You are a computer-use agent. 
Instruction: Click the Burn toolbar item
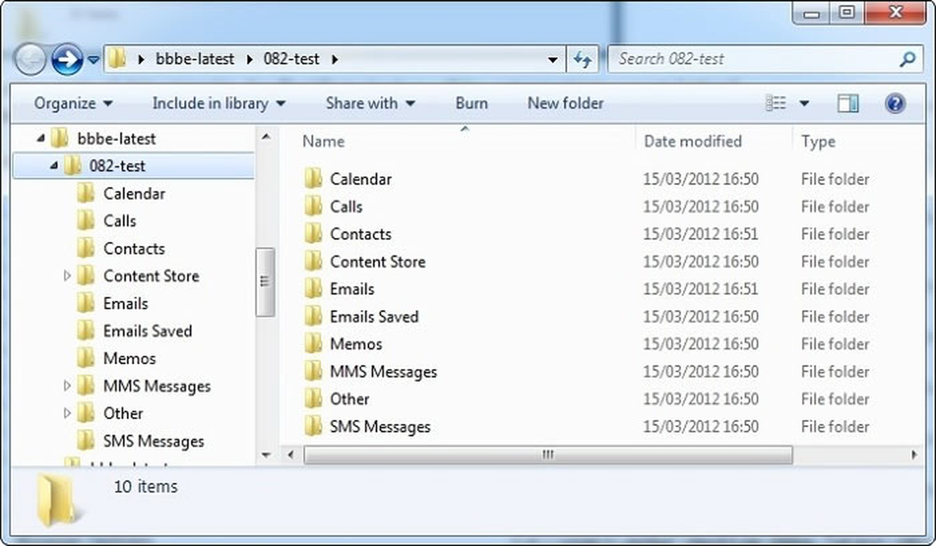pyautogui.click(x=471, y=103)
